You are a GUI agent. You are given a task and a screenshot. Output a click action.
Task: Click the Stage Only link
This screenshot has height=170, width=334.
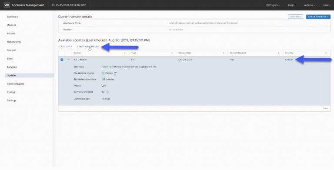[65, 47]
